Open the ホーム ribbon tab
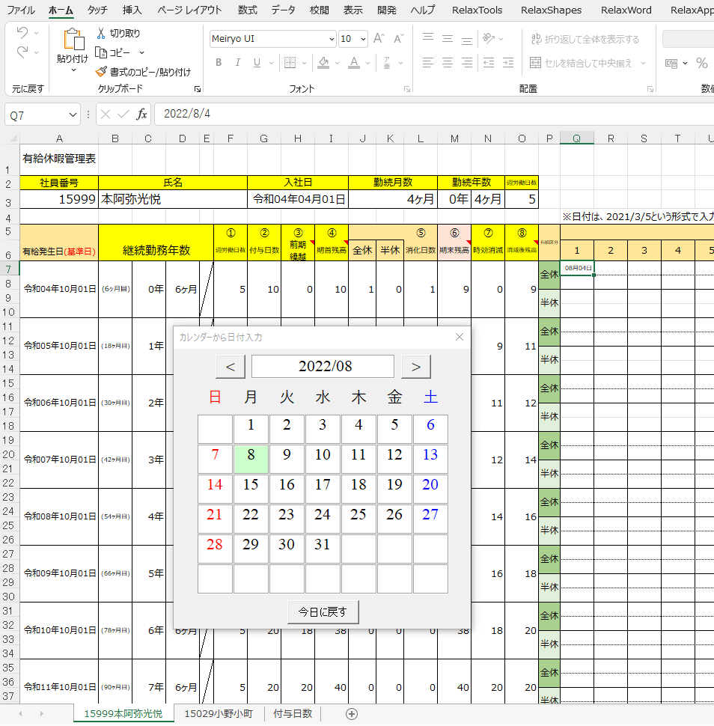 (61, 10)
